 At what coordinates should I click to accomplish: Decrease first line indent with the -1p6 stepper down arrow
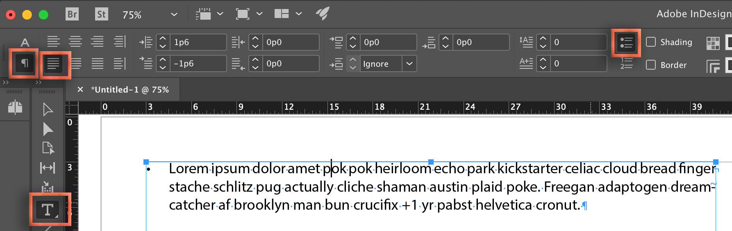tap(163, 68)
